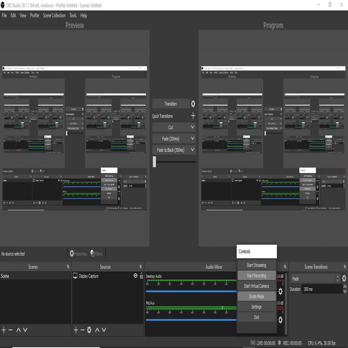
Task: Add a new scene with plus icon
Action: (4, 330)
